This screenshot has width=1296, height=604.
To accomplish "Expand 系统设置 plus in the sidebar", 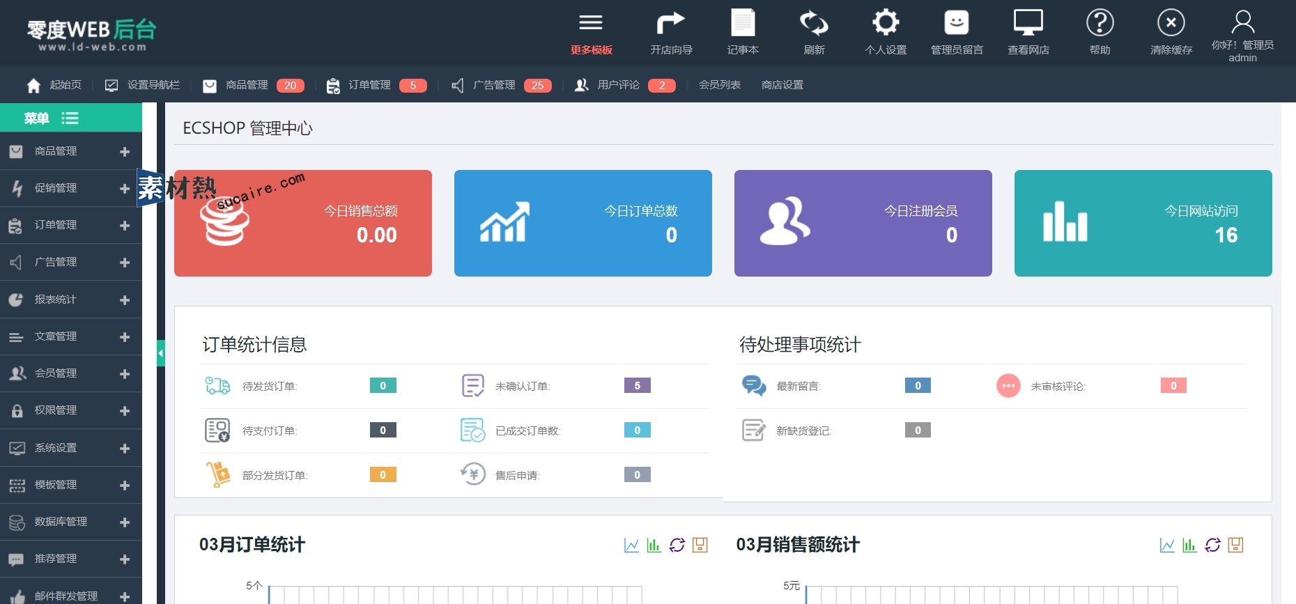I will coord(125,448).
